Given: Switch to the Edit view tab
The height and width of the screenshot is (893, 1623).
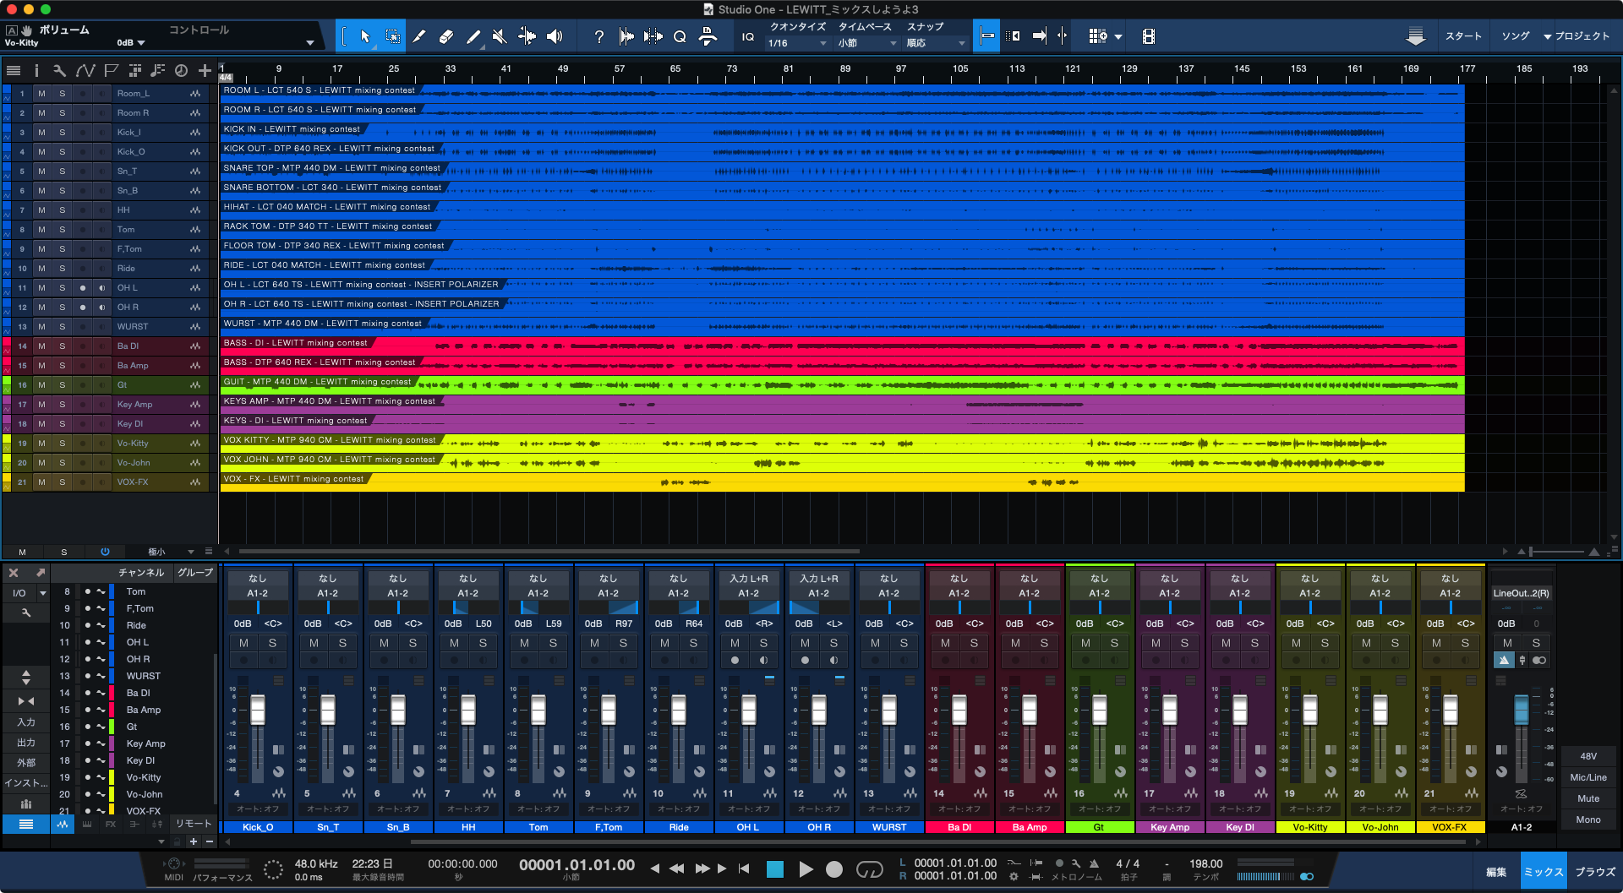Looking at the screenshot, I should tap(1495, 872).
